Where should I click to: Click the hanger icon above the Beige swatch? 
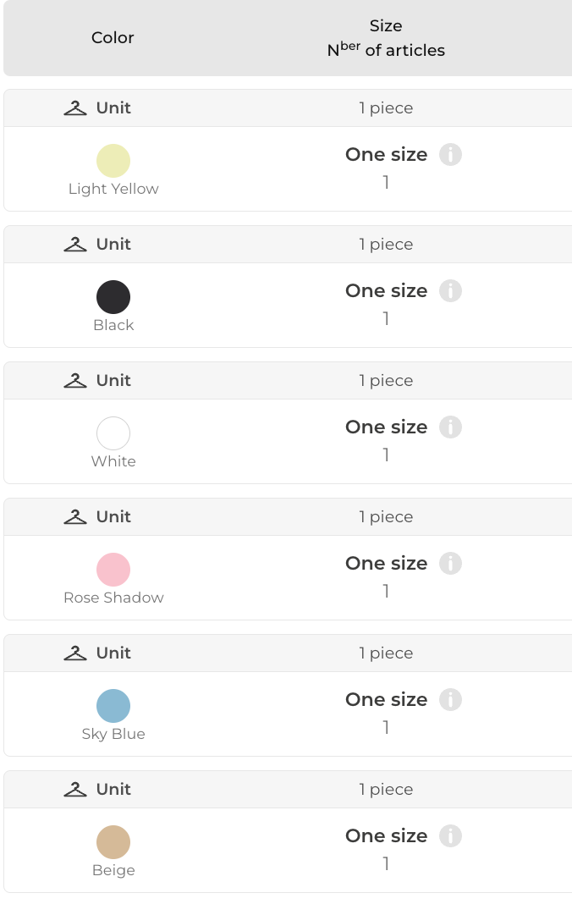click(75, 790)
